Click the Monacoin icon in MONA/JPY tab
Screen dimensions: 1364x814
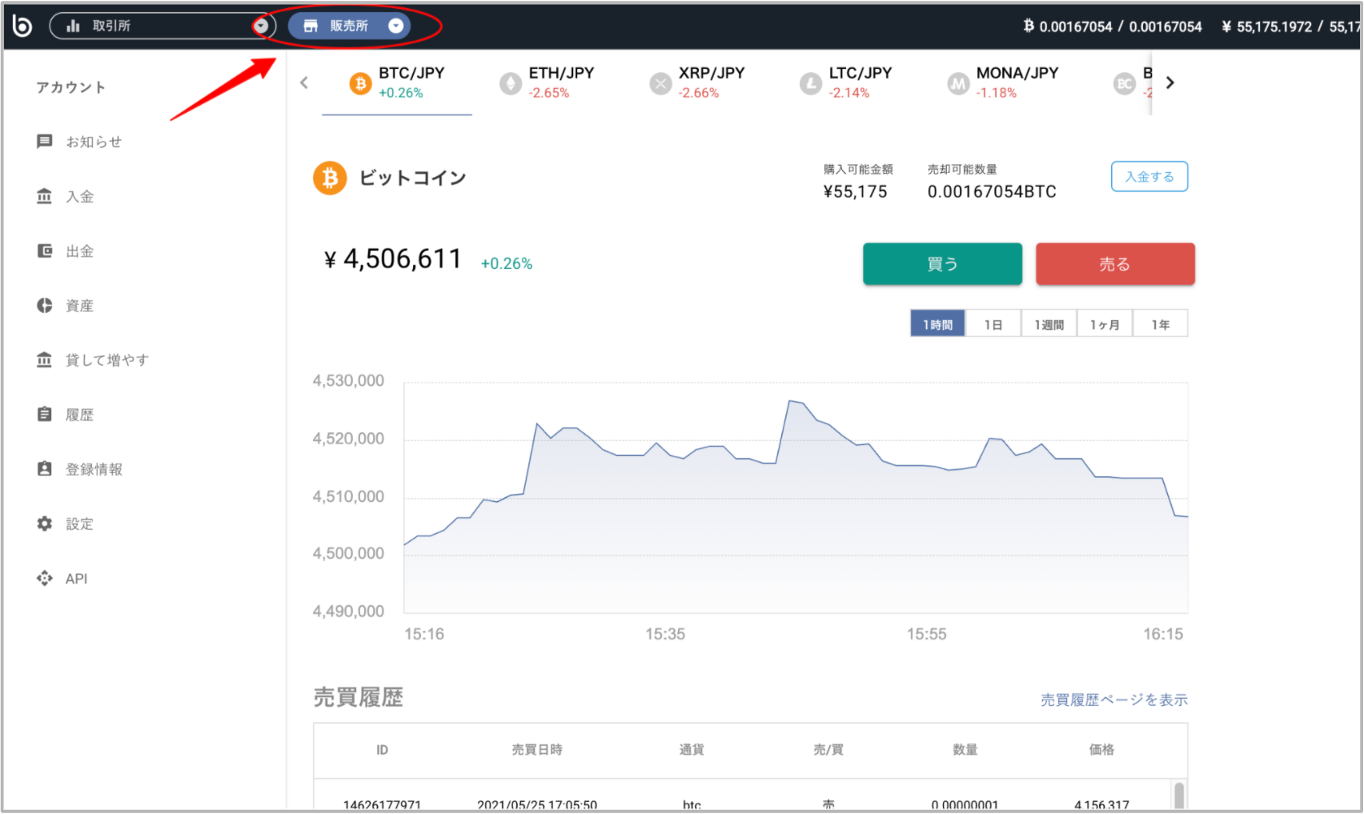pos(958,83)
